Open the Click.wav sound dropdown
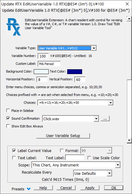 click(96, 119)
